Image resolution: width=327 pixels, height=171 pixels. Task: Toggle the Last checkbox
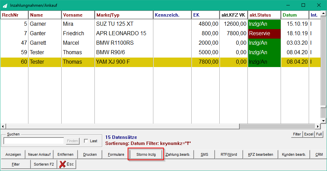(x=86, y=141)
